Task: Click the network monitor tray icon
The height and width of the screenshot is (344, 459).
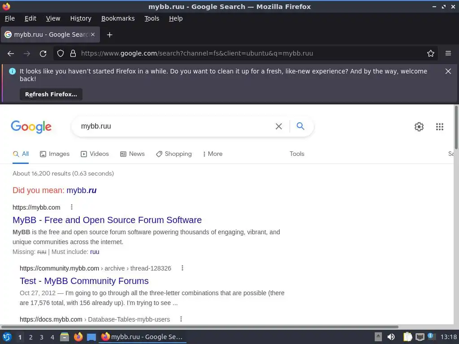Action: tap(420, 337)
